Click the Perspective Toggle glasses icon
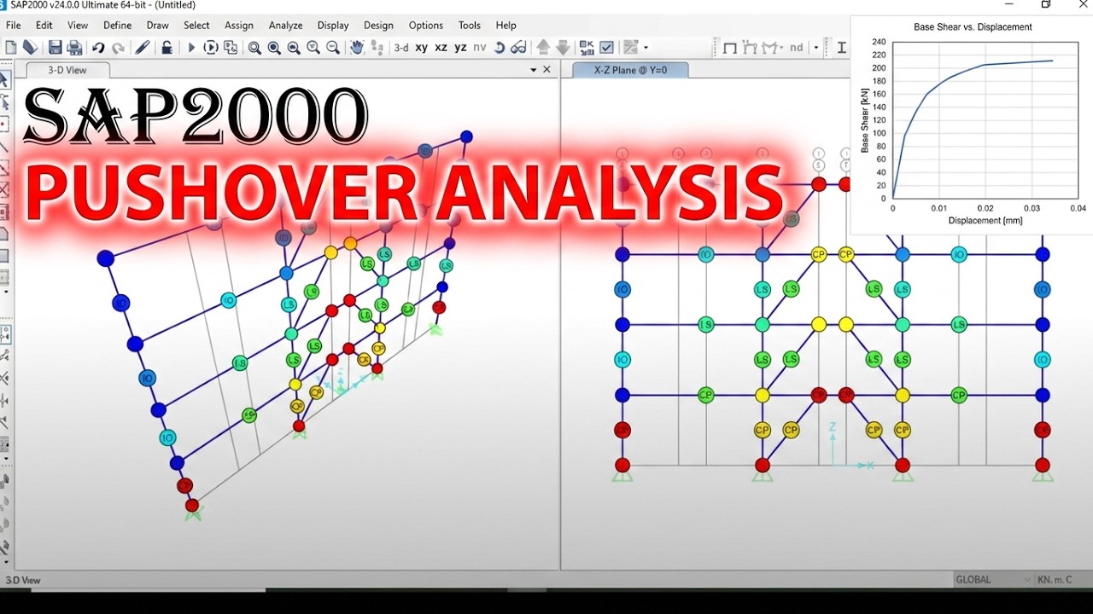Viewport: 1093px width, 614px height. 518,48
